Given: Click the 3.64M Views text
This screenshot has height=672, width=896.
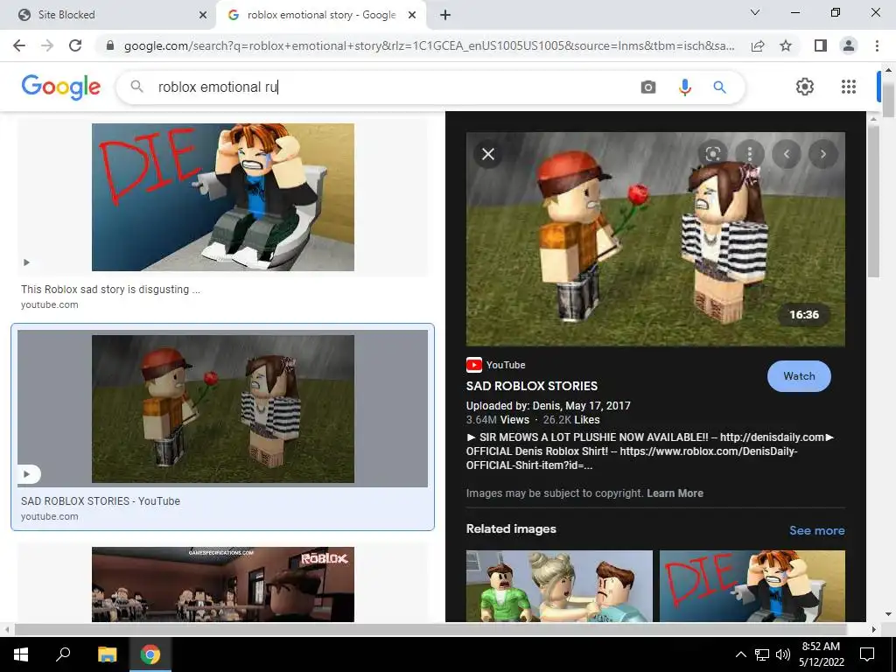Looking at the screenshot, I should (x=498, y=420).
